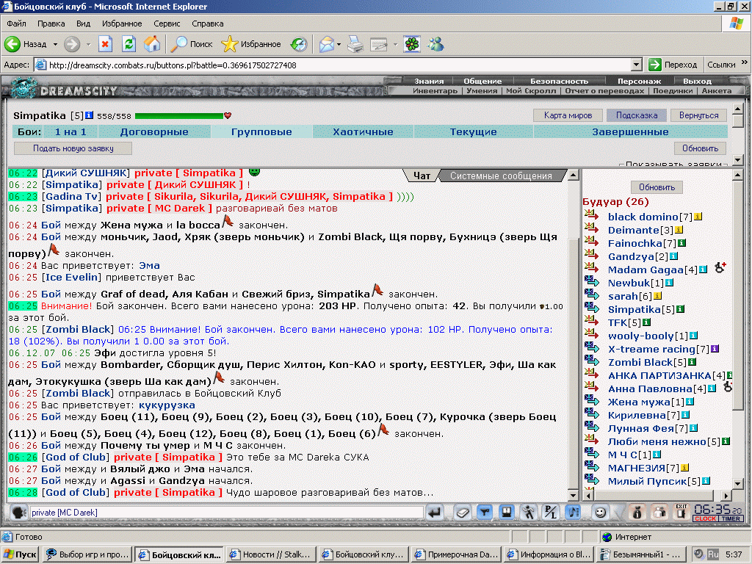Click the Back (Назад) arrow icon
This screenshot has height=564, width=752.
(12, 44)
